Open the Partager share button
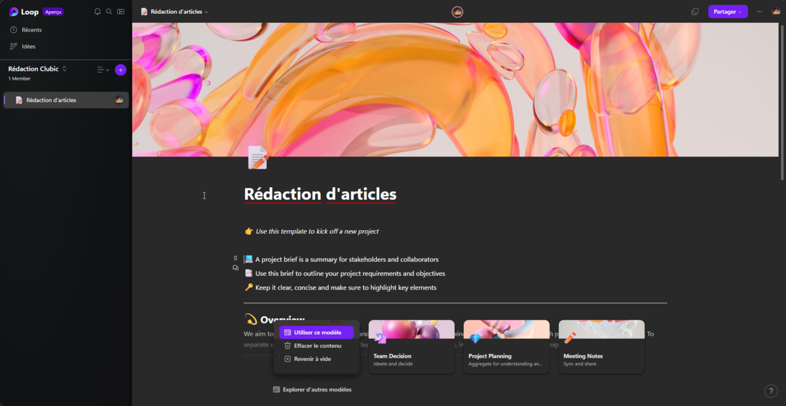Viewport: 786px width, 406px height. pyautogui.click(x=728, y=12)
